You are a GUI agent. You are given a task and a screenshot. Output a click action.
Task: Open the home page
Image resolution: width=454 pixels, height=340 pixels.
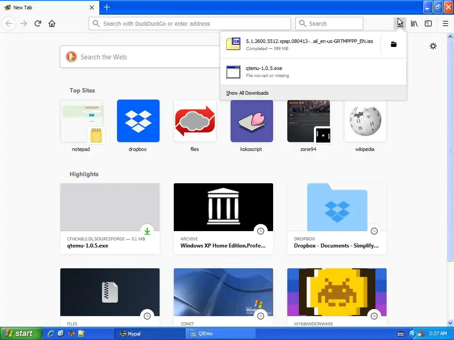click(x=52, y=23)
